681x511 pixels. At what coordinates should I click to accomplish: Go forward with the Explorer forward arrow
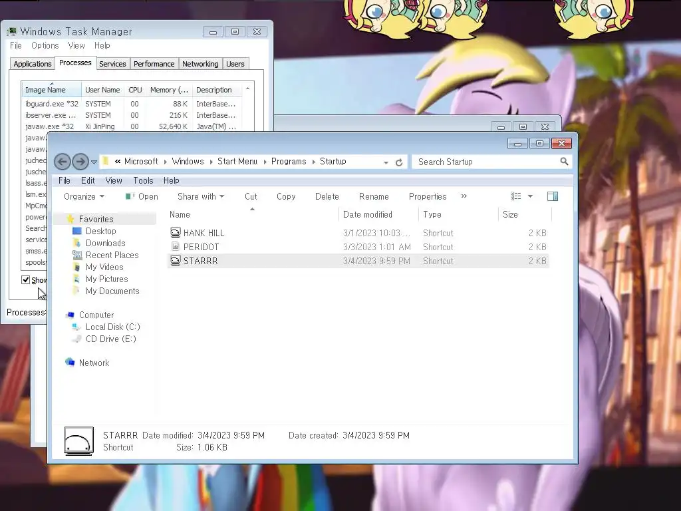coord(80,162)
